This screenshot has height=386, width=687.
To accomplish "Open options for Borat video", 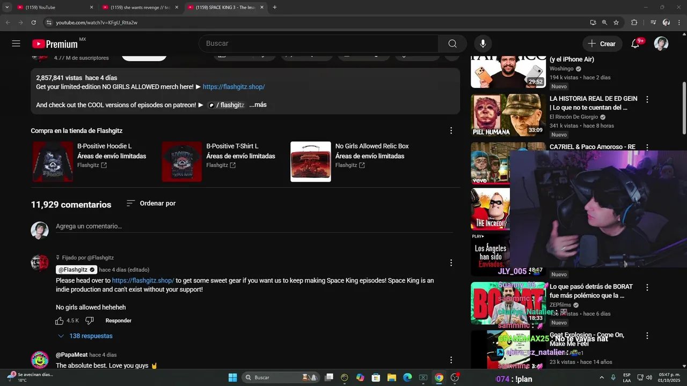I will tap(647, 287).
